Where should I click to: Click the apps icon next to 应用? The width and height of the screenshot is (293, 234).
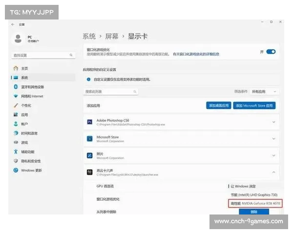point(16,115)
